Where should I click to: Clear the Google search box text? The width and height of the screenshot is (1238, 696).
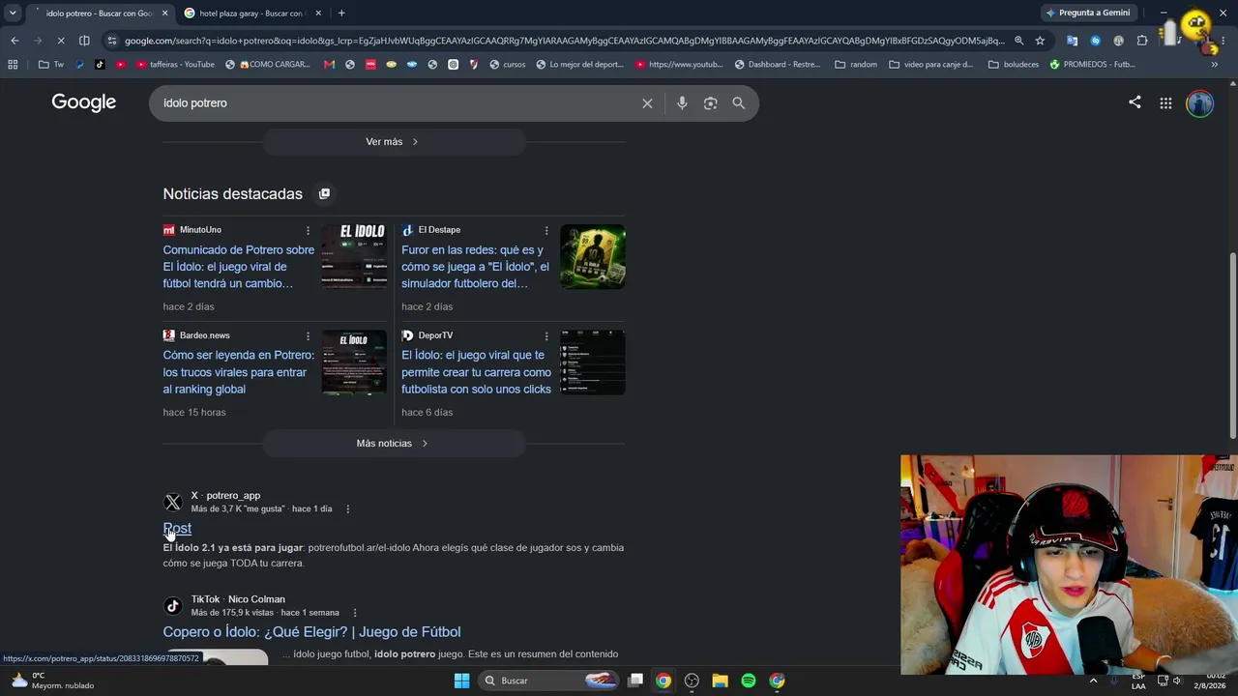click(x=647, y=103)
